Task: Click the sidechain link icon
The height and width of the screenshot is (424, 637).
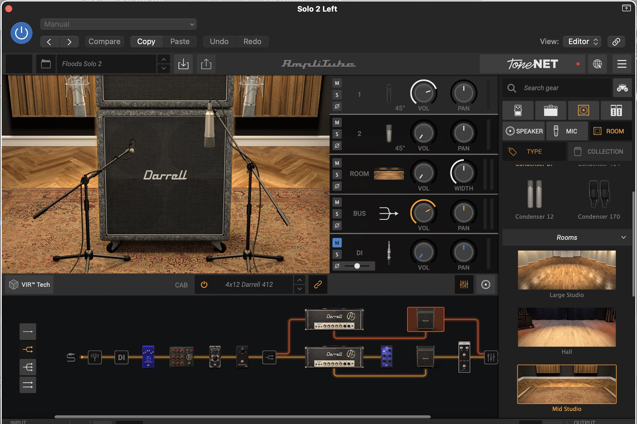Action: [x=616, y=42]
